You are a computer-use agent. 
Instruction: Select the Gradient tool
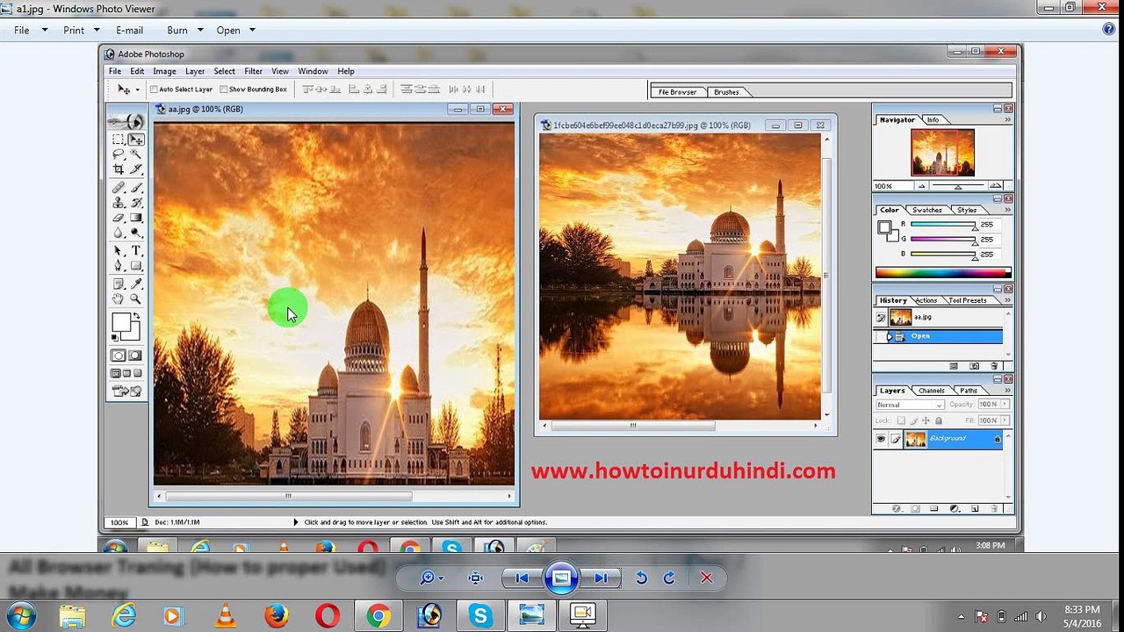136,217
